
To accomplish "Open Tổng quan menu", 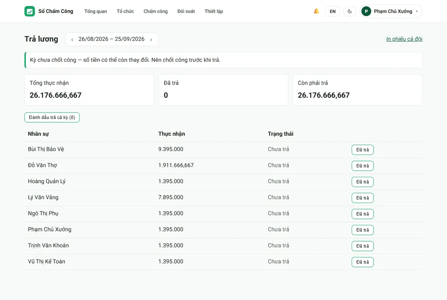I will pos(95,12).
